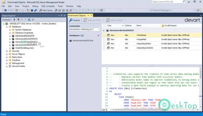This screenshot has height=116, width=203.
Task: Open the Edit menu
Action: click(x=10, y=6)
